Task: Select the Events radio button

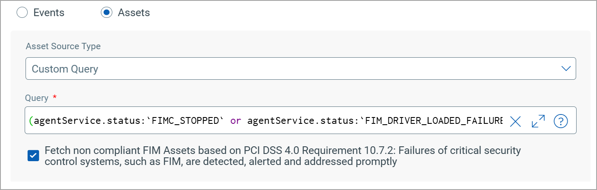Action: click(x=22, y=13)
